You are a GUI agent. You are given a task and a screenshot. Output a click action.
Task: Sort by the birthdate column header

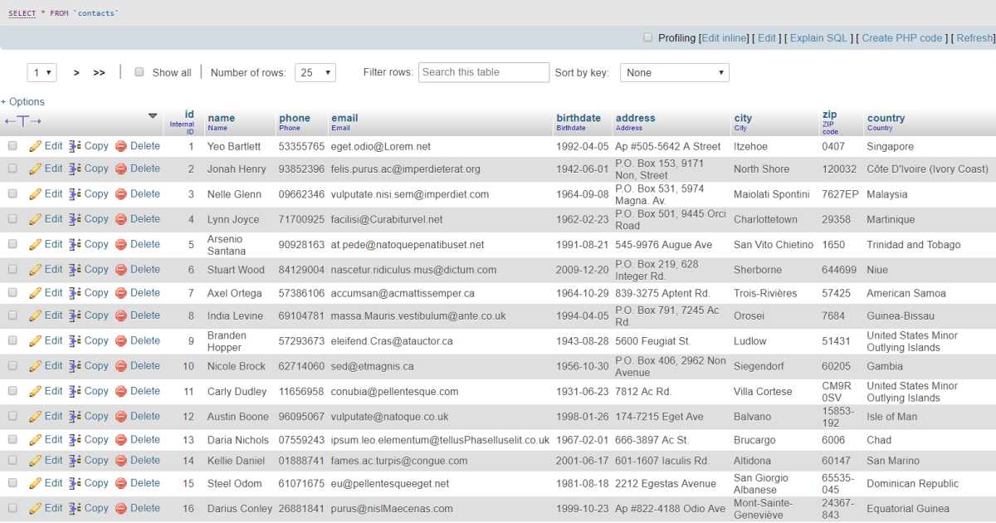(579, 118)
